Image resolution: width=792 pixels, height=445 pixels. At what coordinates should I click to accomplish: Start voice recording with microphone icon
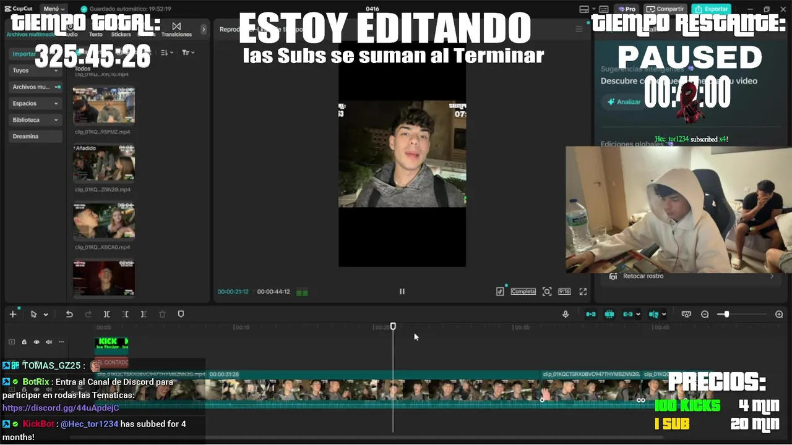[x=566, y=314]
